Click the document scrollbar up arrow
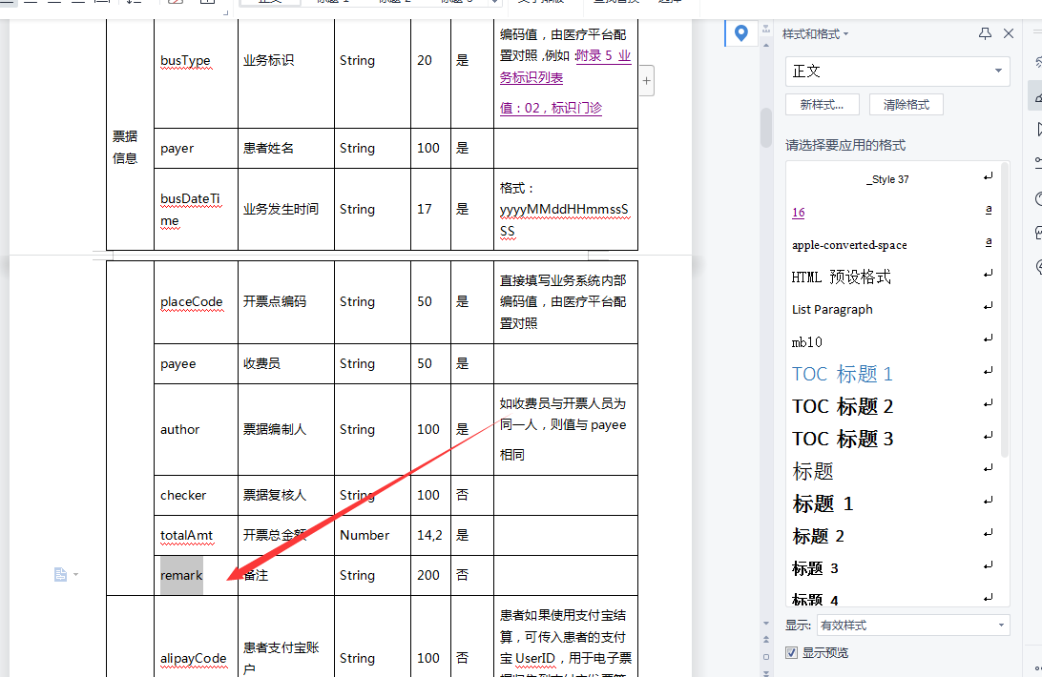 click(x=765, y=45)
